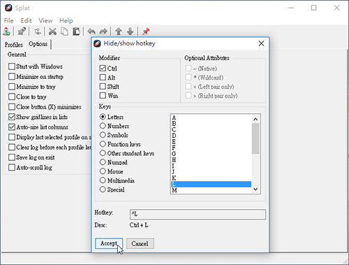Screen dimensions: 349x265
Task: Check Close to tray option
Action: point(12,96)
